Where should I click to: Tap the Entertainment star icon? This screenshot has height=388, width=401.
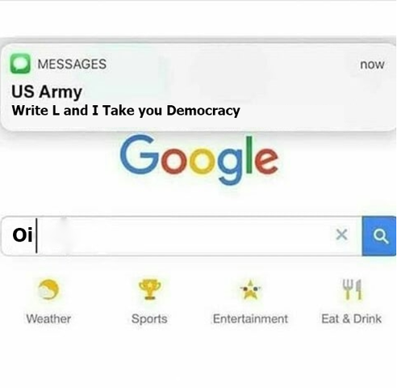250,290
